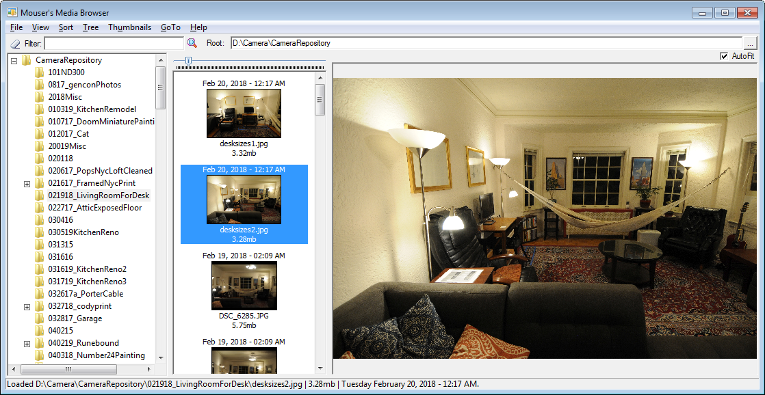Select the desksizes2.jpg thumbnail
This screenshot has width=765, height=395.
click(244, 200)
